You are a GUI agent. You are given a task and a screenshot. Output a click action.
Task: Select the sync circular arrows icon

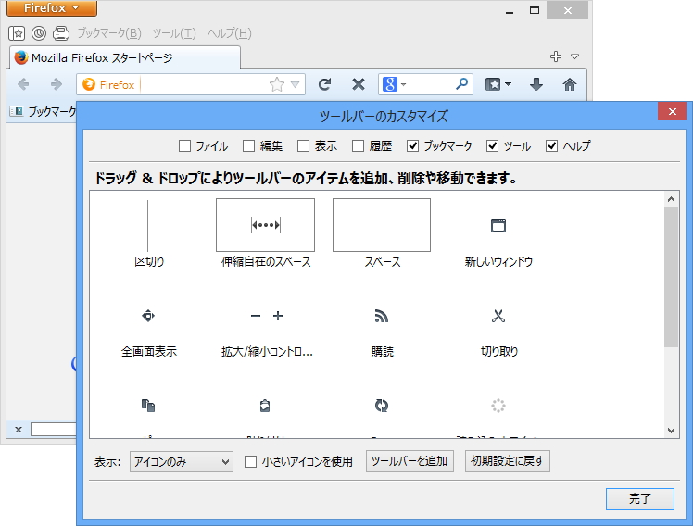tap(382, 406)
